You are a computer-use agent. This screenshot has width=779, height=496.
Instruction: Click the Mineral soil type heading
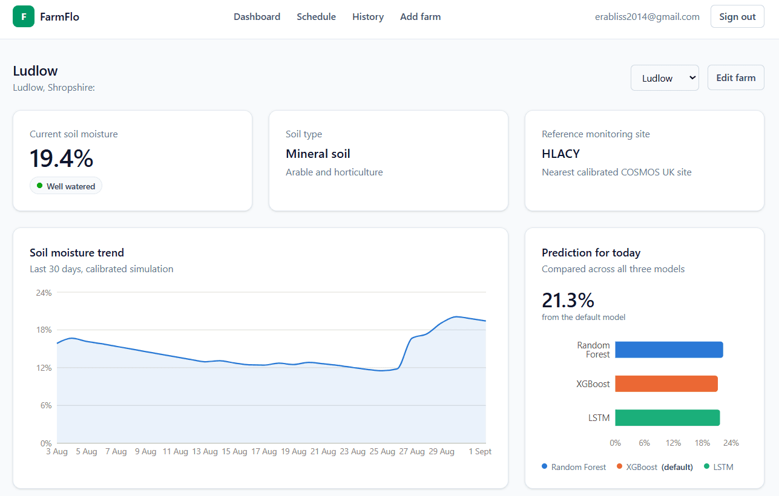click(318, 154)
